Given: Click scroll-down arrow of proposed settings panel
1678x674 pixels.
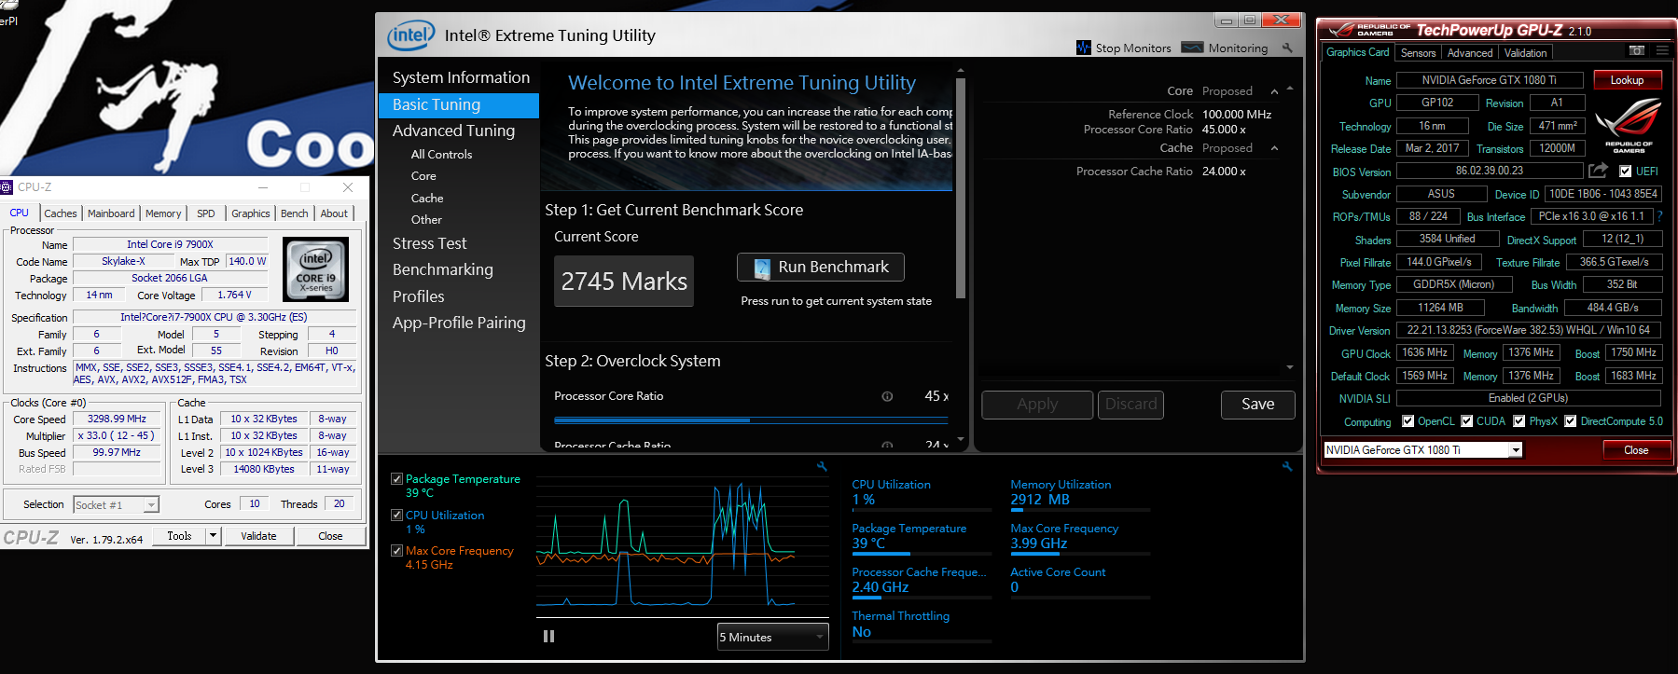Looking at the screenshot, I should (x=1290, y=367).
